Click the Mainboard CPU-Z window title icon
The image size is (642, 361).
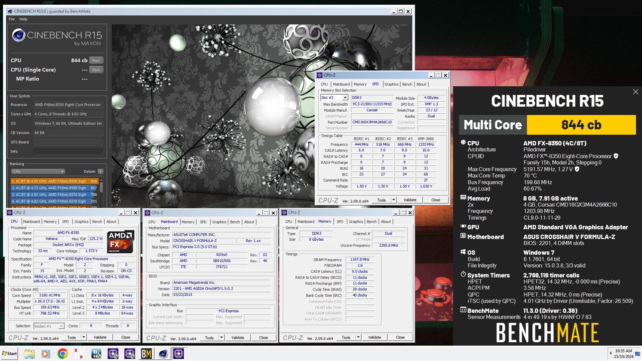[x=147, y=213]
